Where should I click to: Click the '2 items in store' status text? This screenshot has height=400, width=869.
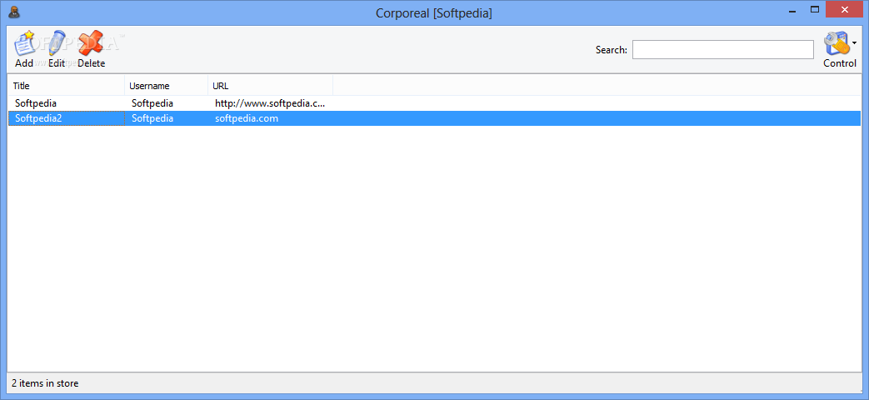(x=46, y=382)
